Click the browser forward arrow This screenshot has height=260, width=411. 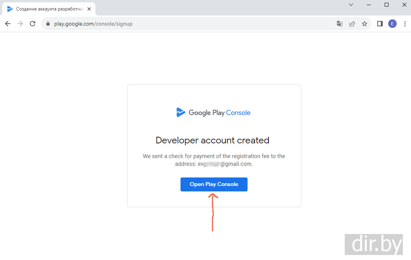click(20, 24)
